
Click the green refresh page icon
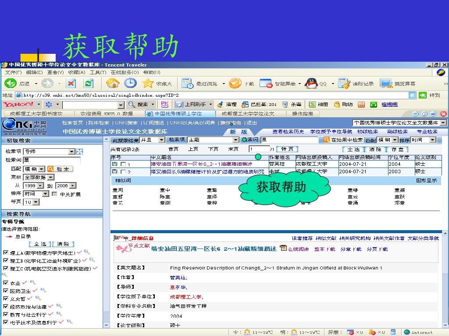[x=88, y=84]
